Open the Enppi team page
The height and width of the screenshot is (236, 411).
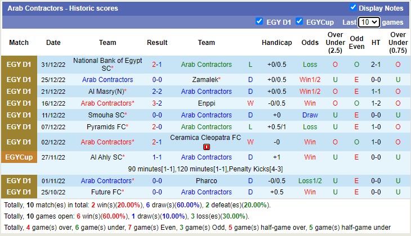click(x=206, y=103)
